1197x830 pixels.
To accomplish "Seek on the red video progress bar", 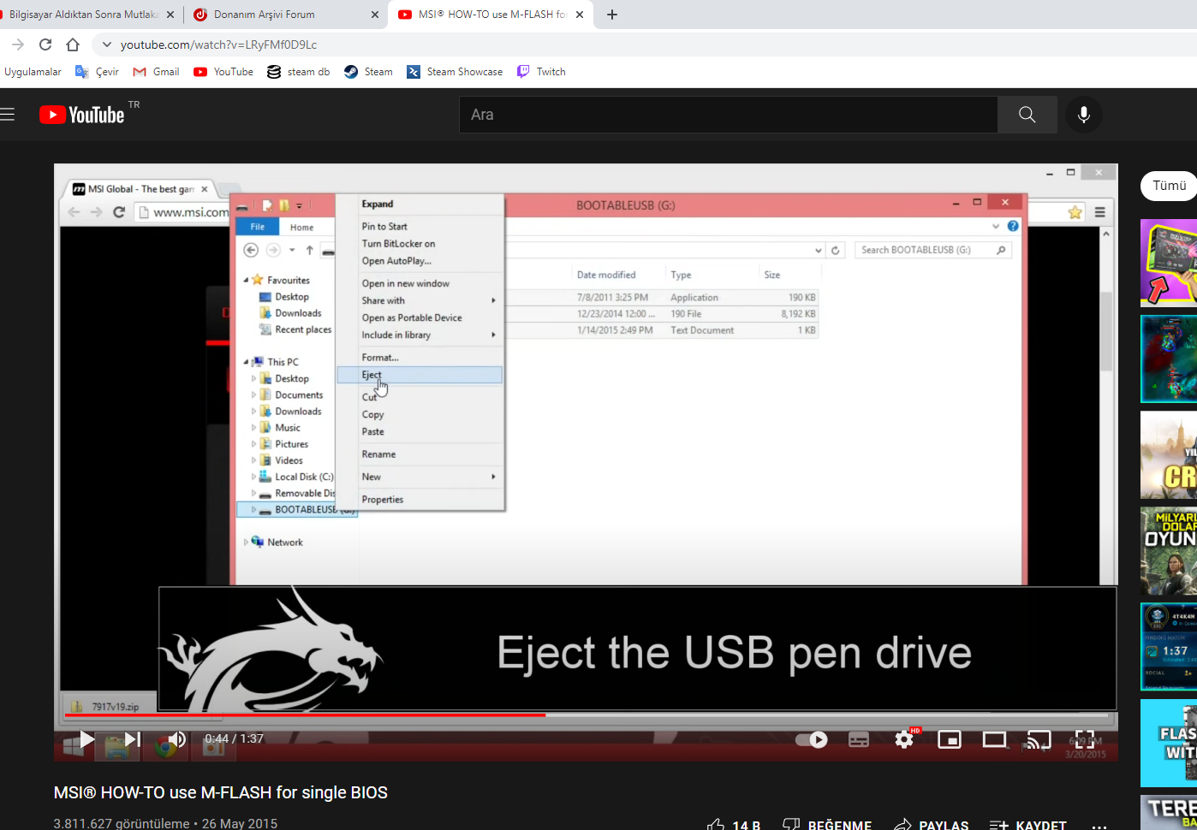I will pos(587,714).
